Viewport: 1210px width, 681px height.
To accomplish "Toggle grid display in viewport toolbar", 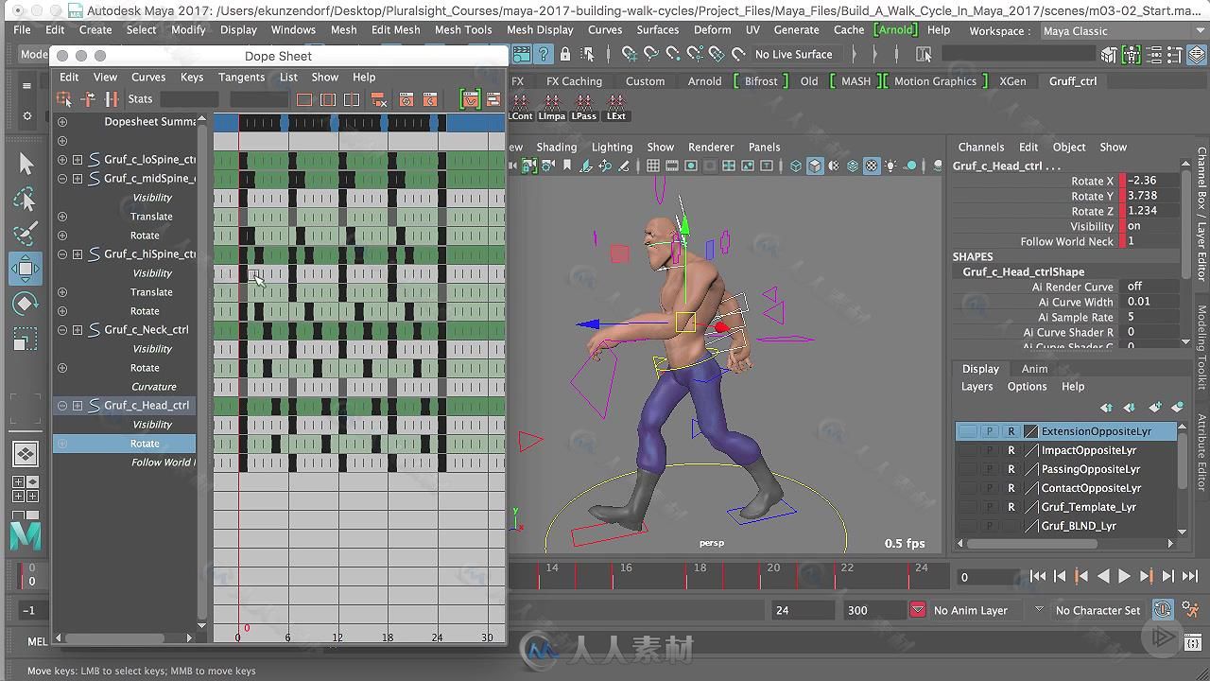I will pos(653,166).
